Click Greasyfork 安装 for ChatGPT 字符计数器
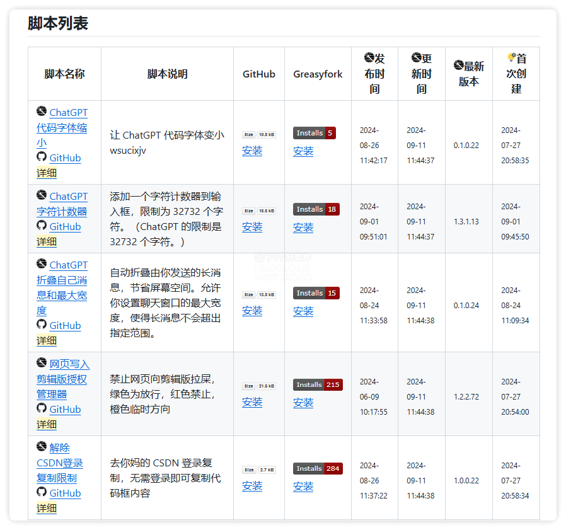 tap(303, 227)
